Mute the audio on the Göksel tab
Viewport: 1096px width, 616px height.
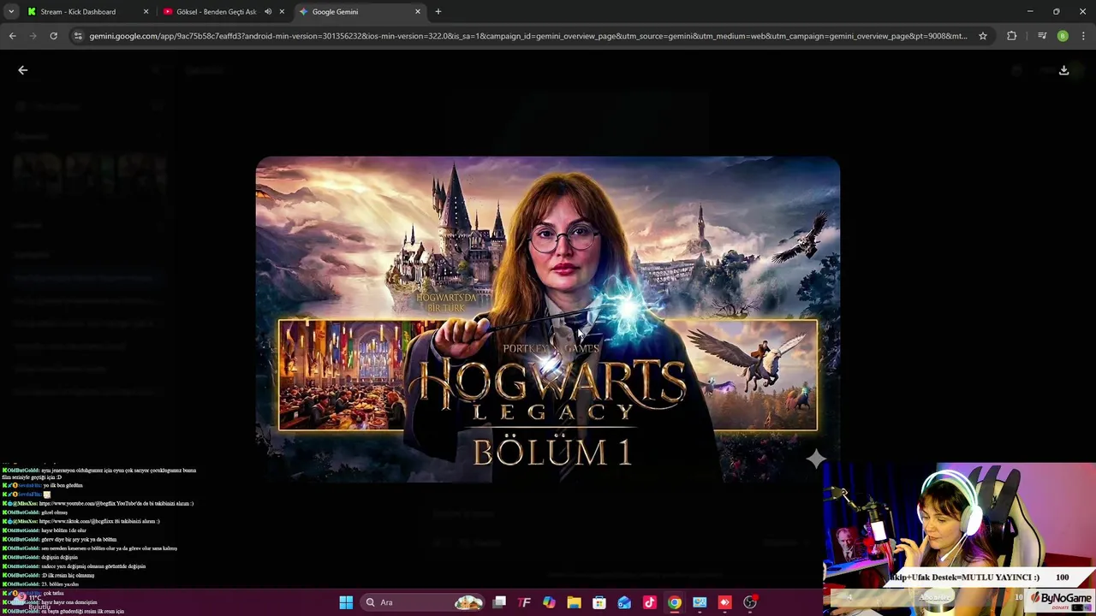[x=268, y=12]
